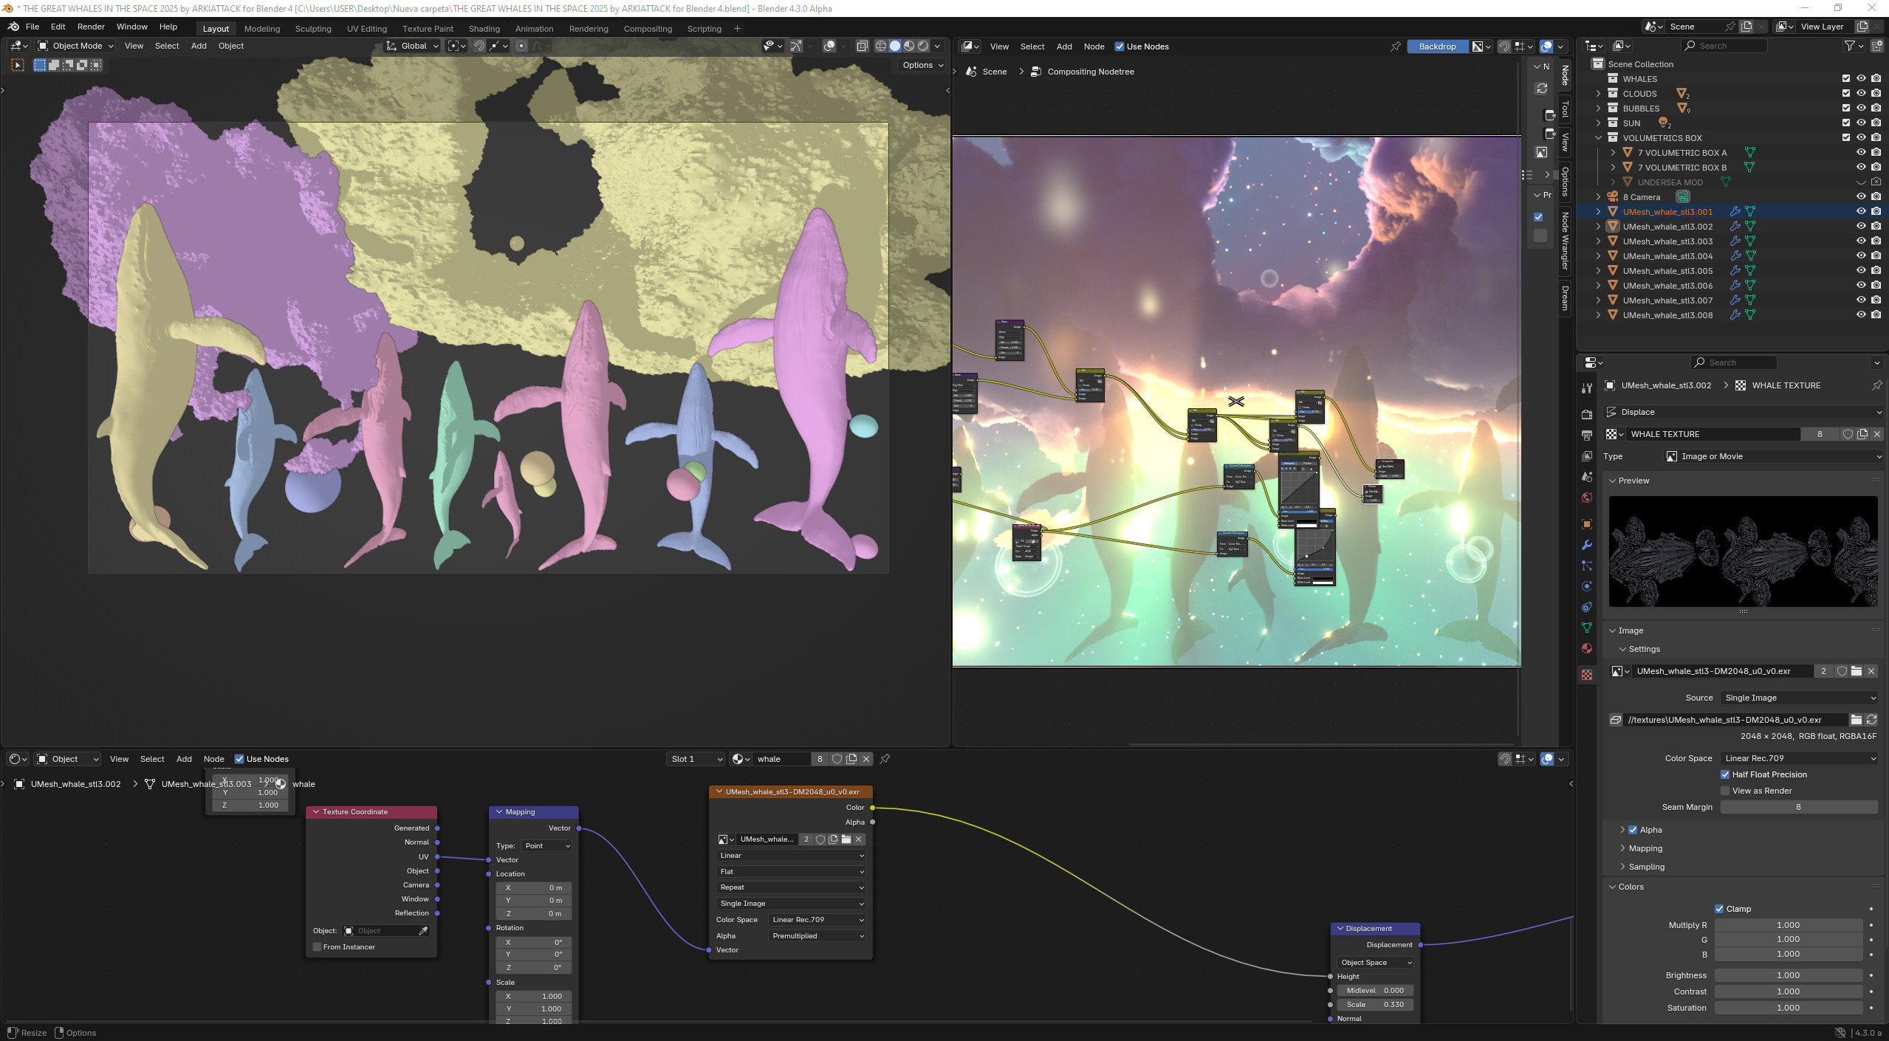The height and width of the screenshot is (1041, 1889).
Task: Click the viewport Options button
Action: coord(922,65)
